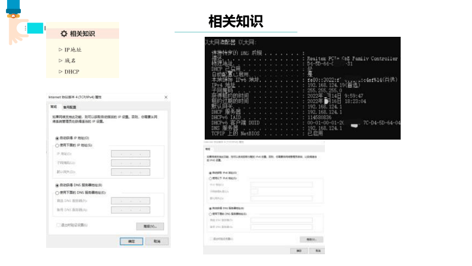Click the 相关知识 slide title
This screenshot has width=472, height=266.
coord(235,21)
